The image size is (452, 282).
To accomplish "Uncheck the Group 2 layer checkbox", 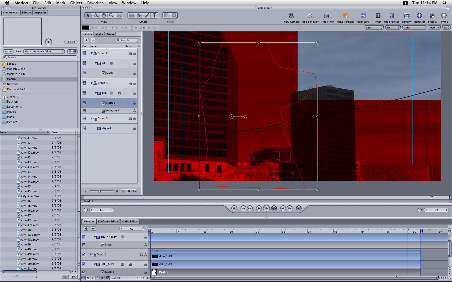I will [84, 53].
